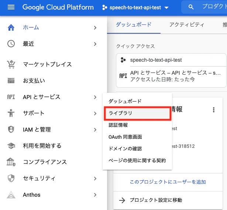227x210 pixels.
Task: Open Anthos in the sidebar
Action: click(32, 195)
